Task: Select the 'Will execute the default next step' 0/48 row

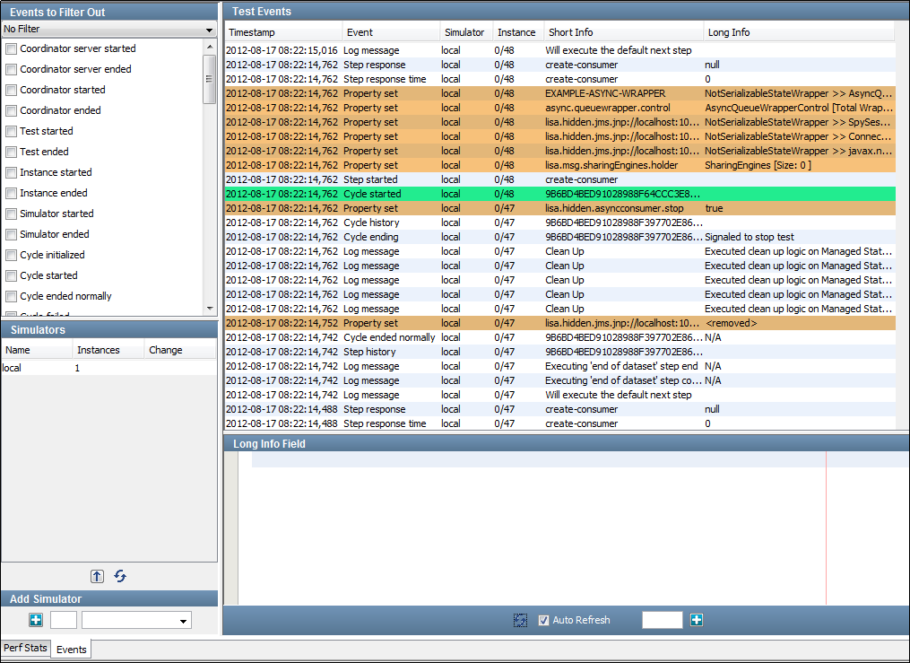Action: click(x=560, y=50)
